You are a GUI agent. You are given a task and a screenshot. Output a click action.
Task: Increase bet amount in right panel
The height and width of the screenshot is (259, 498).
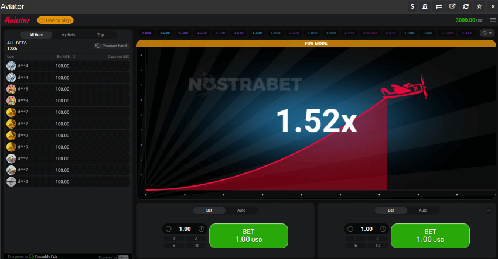[383, 229]
